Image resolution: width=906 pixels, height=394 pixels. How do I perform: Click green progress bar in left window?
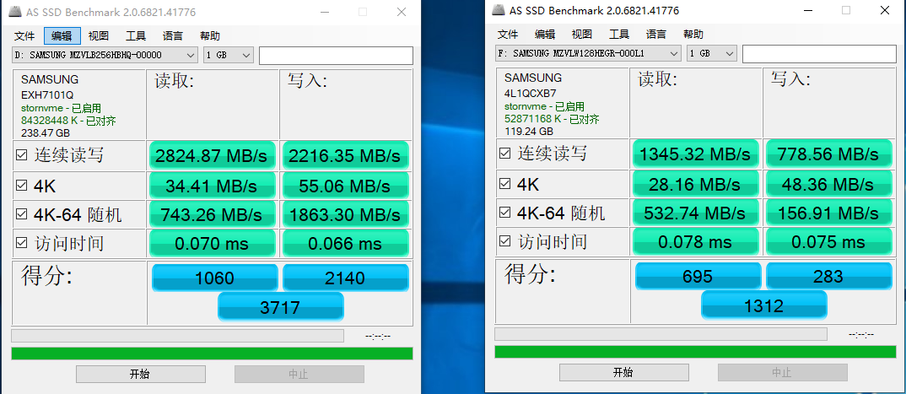click(212, 354)
